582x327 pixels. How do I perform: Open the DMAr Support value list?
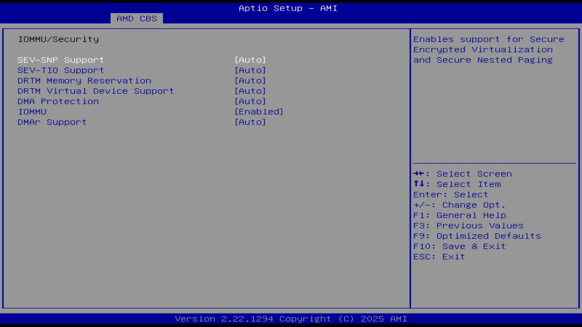(251, 122)
